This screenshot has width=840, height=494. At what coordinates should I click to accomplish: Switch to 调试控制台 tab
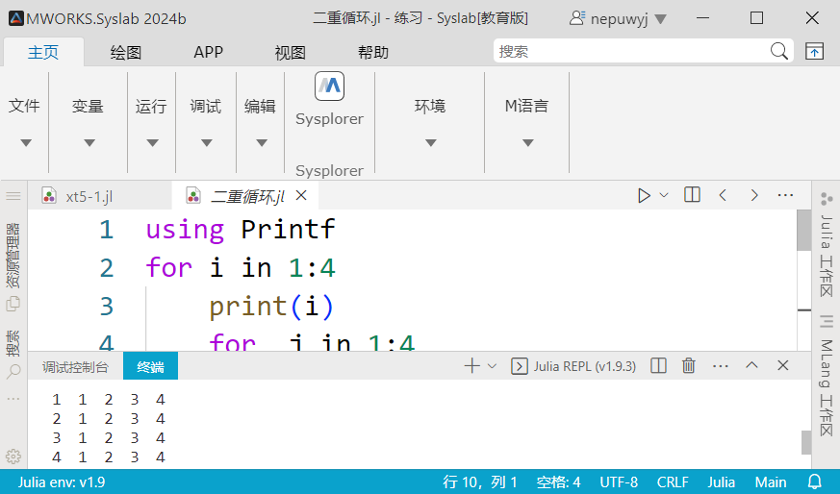(75, 366)
